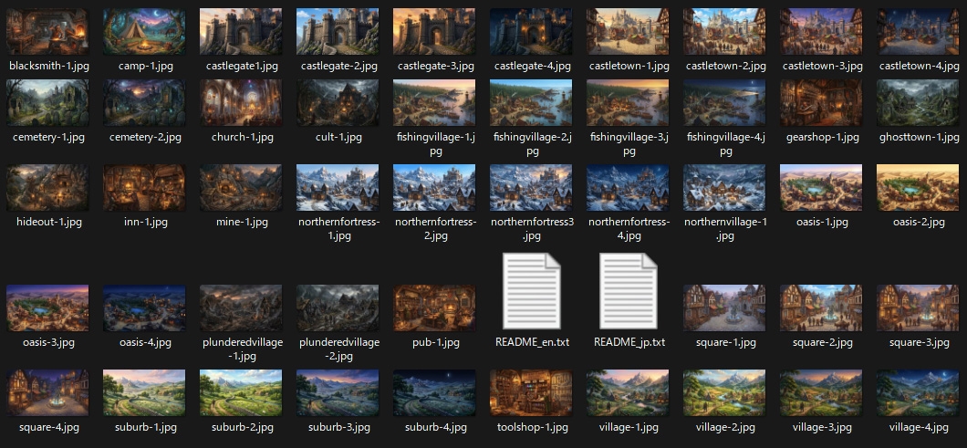Select the README_jp.txt file icon

pyautogui.click(x=628, y=292)
